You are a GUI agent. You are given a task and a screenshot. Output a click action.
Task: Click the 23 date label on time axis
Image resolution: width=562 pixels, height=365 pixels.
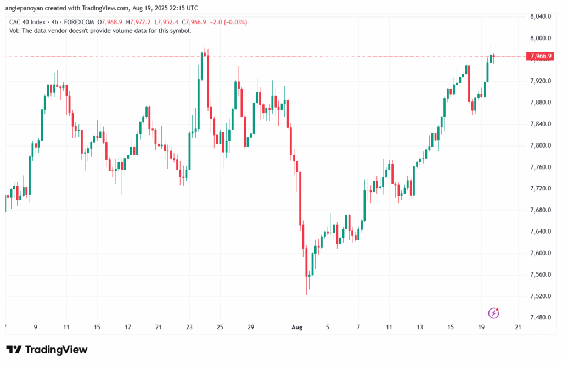point(189,327)
